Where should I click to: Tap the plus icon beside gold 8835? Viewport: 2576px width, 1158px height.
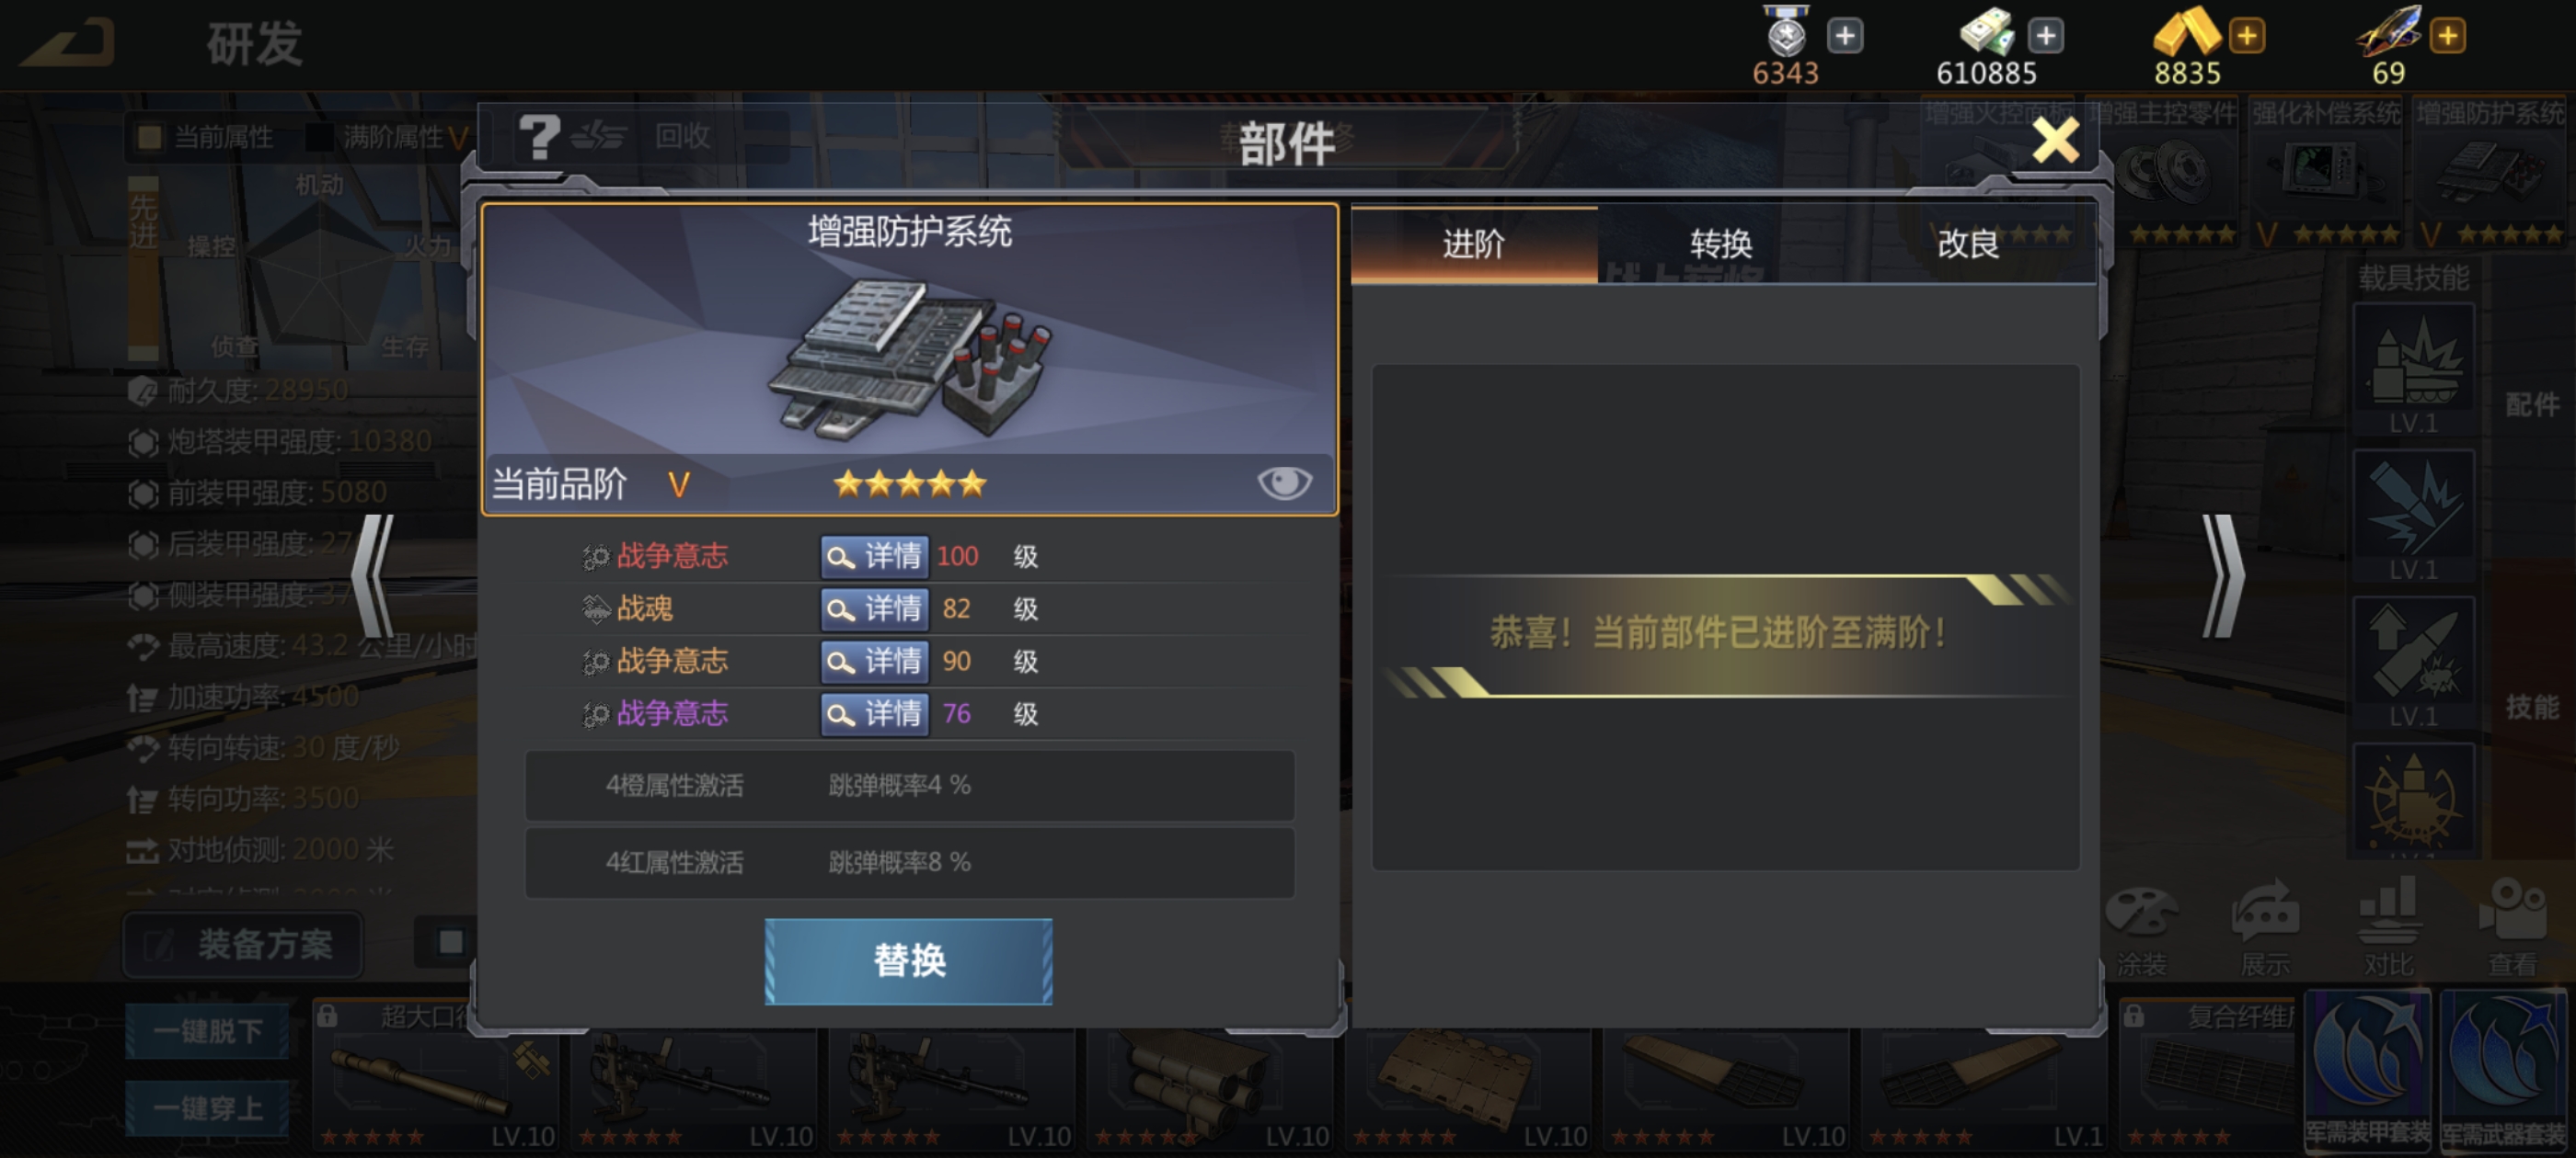pyautogui.click(x=2247, y=37)
